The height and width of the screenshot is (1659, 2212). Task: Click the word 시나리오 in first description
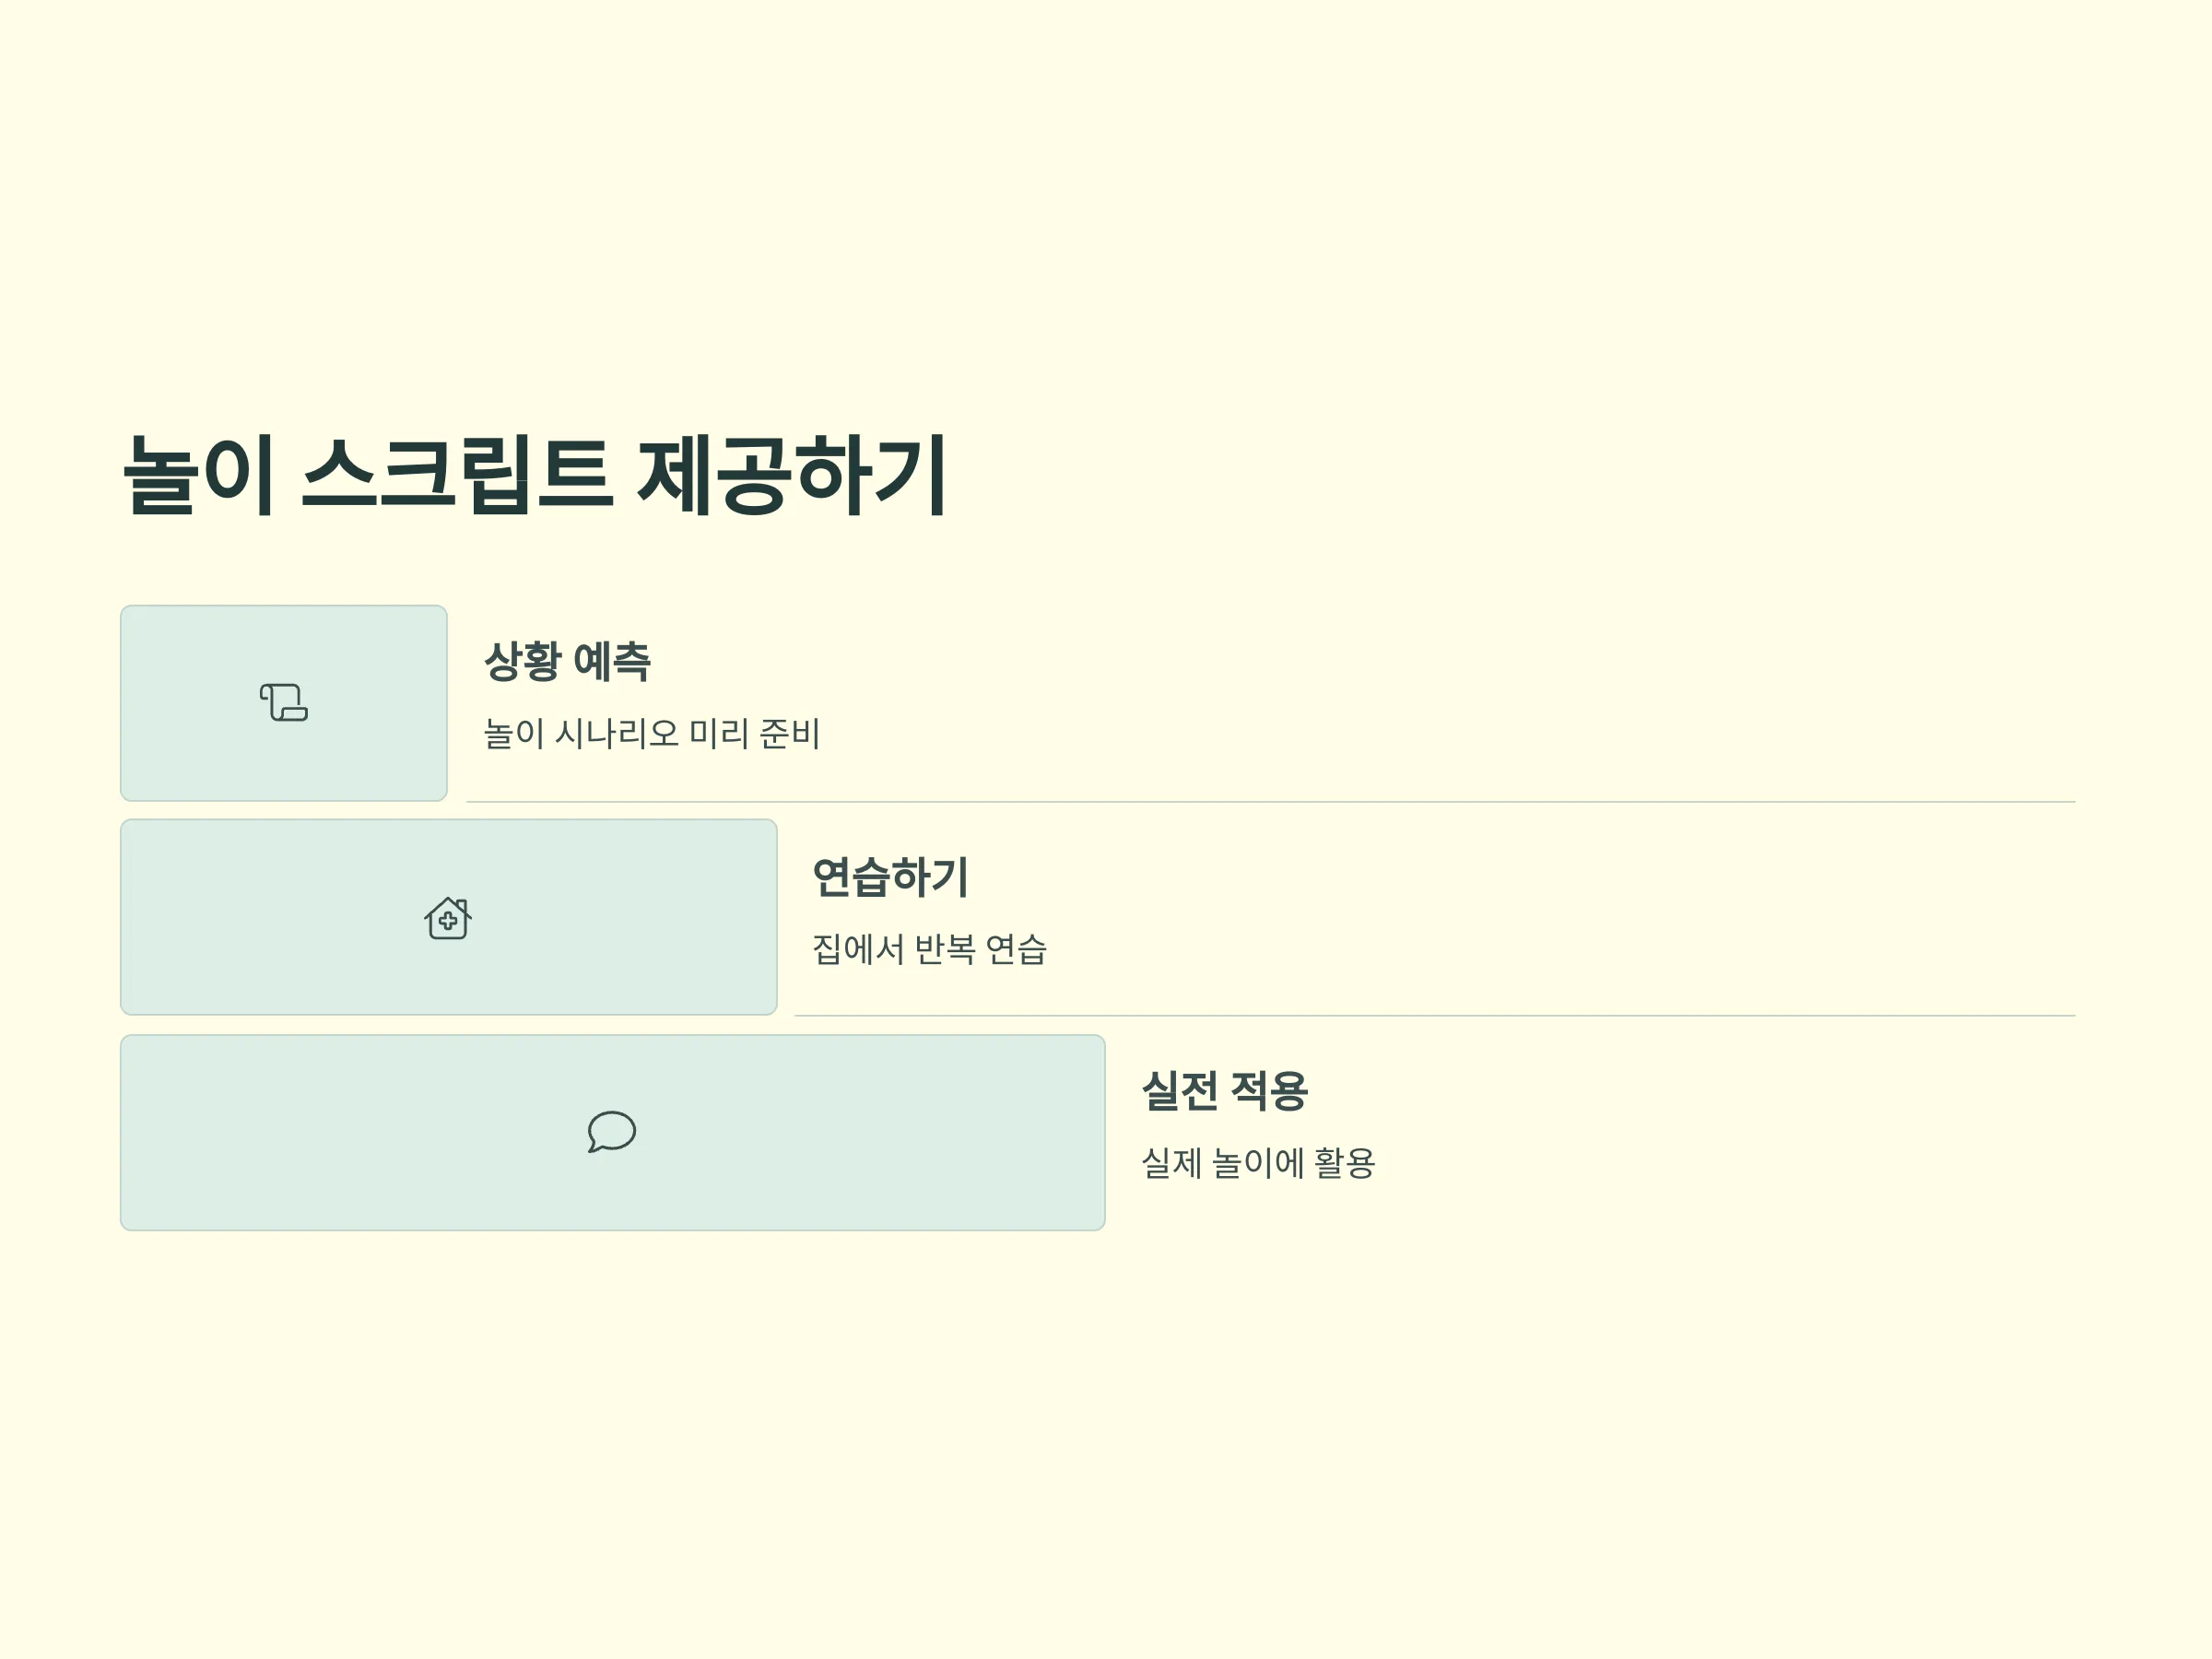point(617,734)
